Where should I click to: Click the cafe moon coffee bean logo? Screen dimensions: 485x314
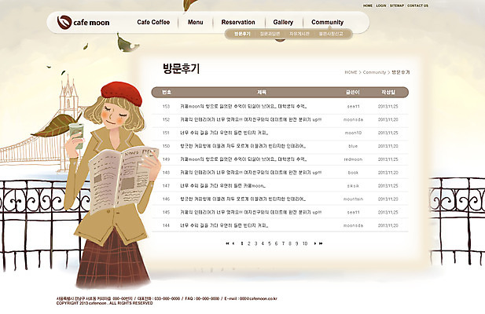[64, 22]
